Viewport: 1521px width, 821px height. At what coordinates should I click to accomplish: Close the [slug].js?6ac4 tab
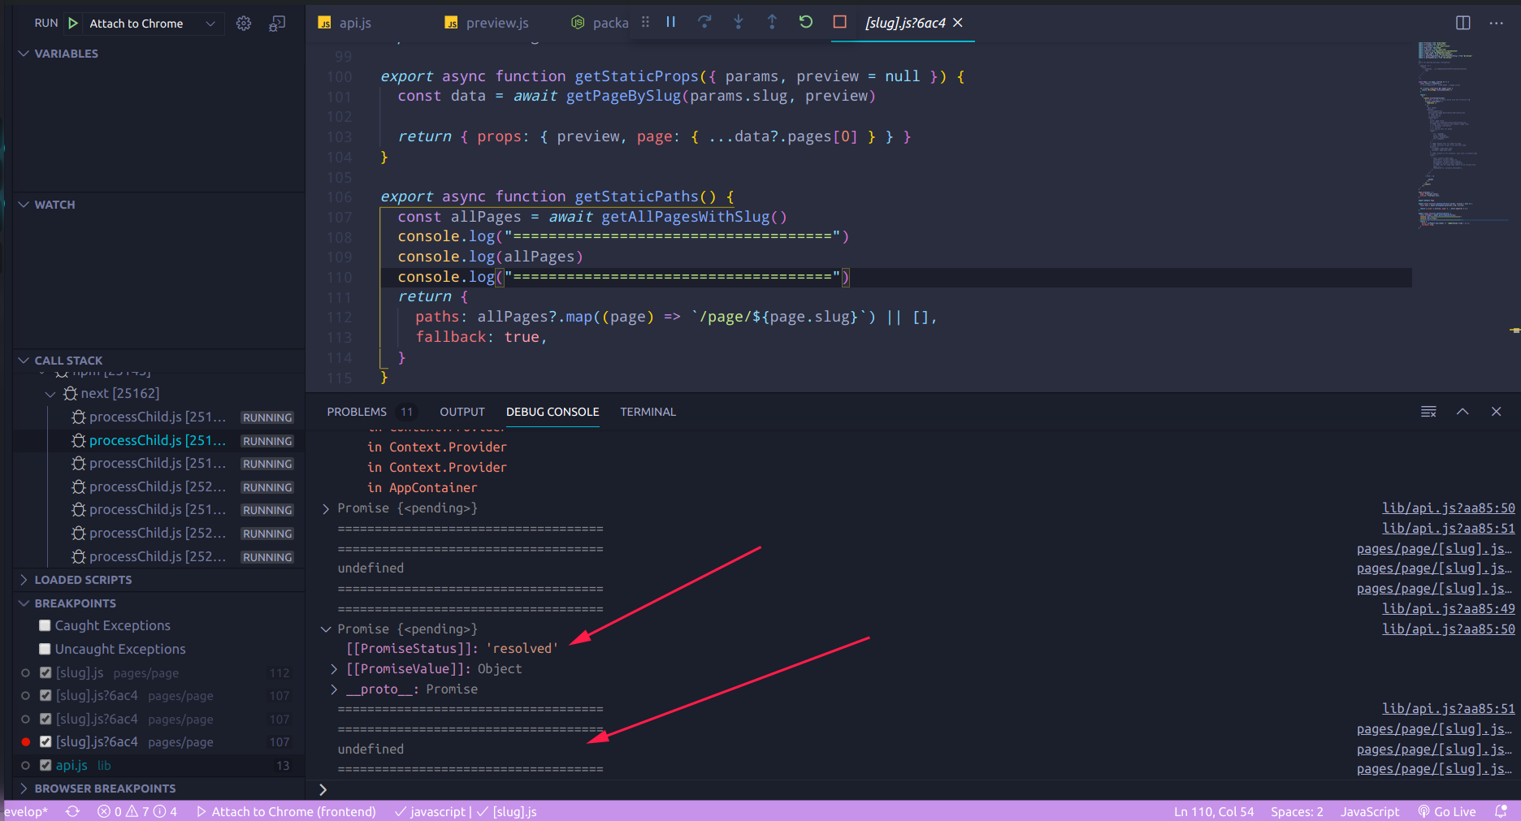point(958,23)
